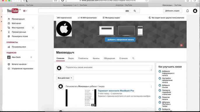Switch to Маководыч - YouTube browser tab
The width and height of the screenshot is (200, 112).
point(172,5)
